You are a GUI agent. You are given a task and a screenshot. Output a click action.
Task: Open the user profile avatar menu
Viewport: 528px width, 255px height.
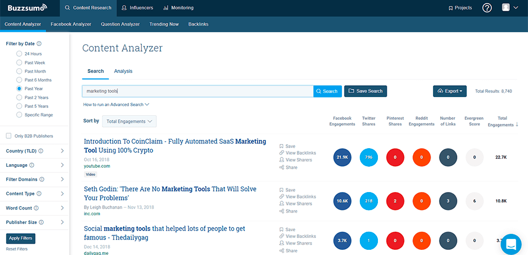click(510, 7)
